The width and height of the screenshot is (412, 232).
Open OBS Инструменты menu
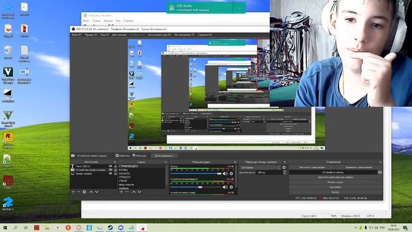tap(184, 35)
